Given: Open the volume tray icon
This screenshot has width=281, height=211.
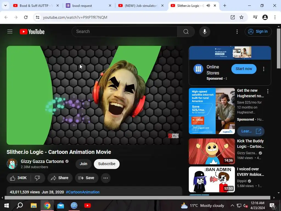Looking at the screenshot, I should [246, 206].
